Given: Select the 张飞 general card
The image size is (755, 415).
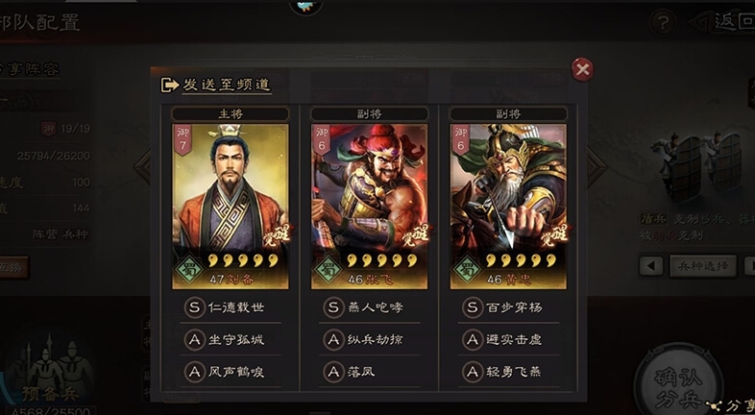Looking at the screenshot, I should tap(369, 207).
